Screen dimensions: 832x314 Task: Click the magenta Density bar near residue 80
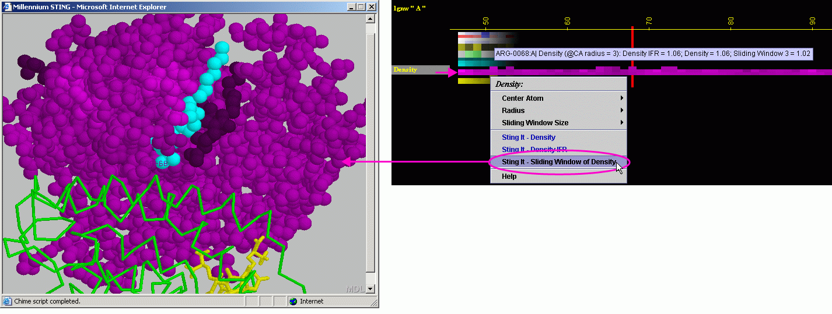(731, 72)
